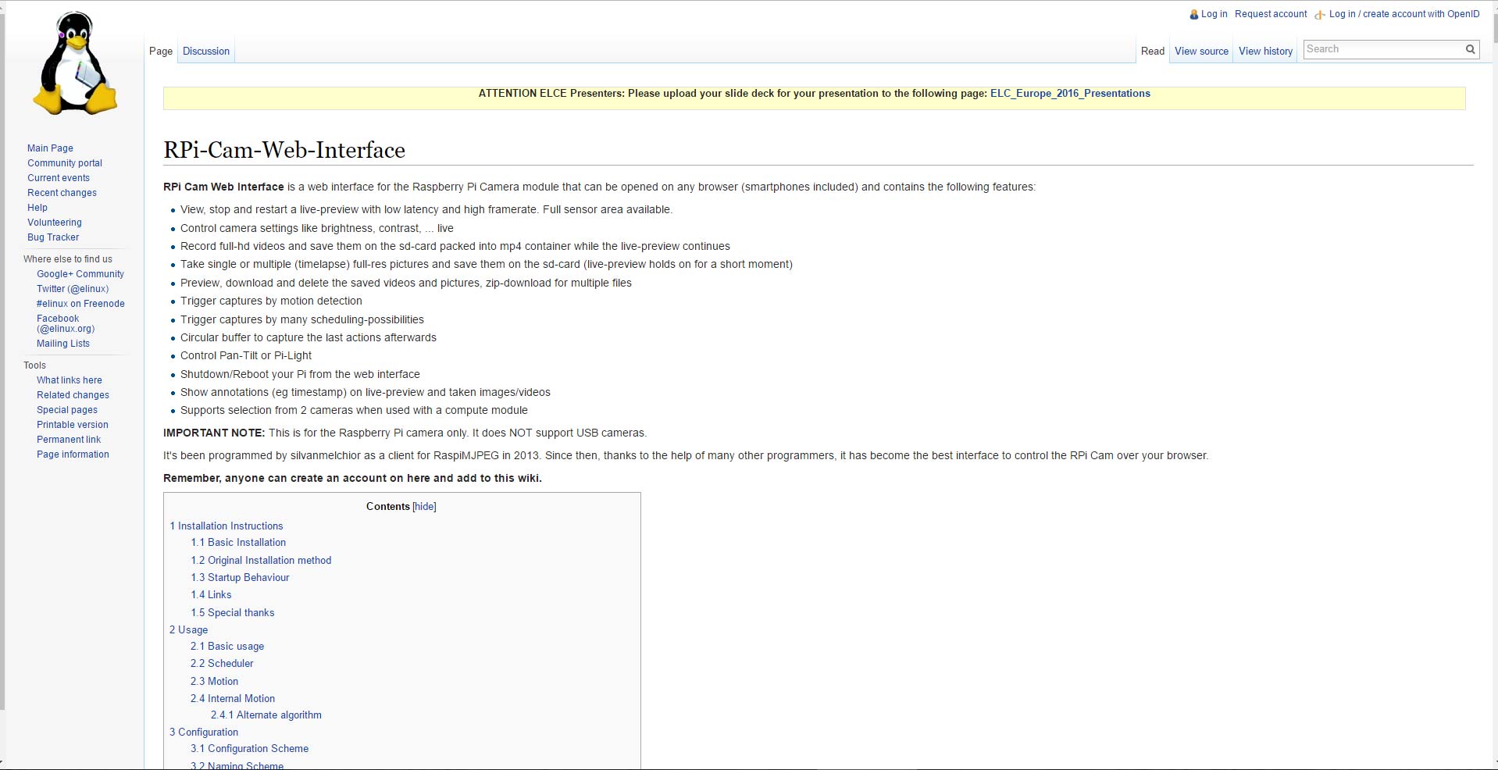Viewport: 1498px width, 770px height.
Task: Jump to 1 Installation Instructions section
Action: (226, 526)
